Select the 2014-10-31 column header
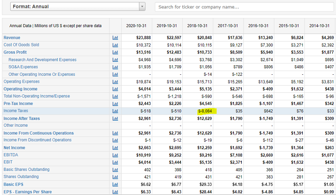This screenshot has width=336, height=195. 319,26
